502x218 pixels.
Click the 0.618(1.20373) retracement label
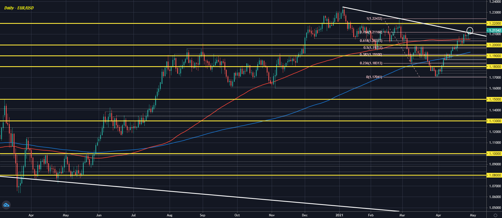pyautogui.click(x=371, y=41)
